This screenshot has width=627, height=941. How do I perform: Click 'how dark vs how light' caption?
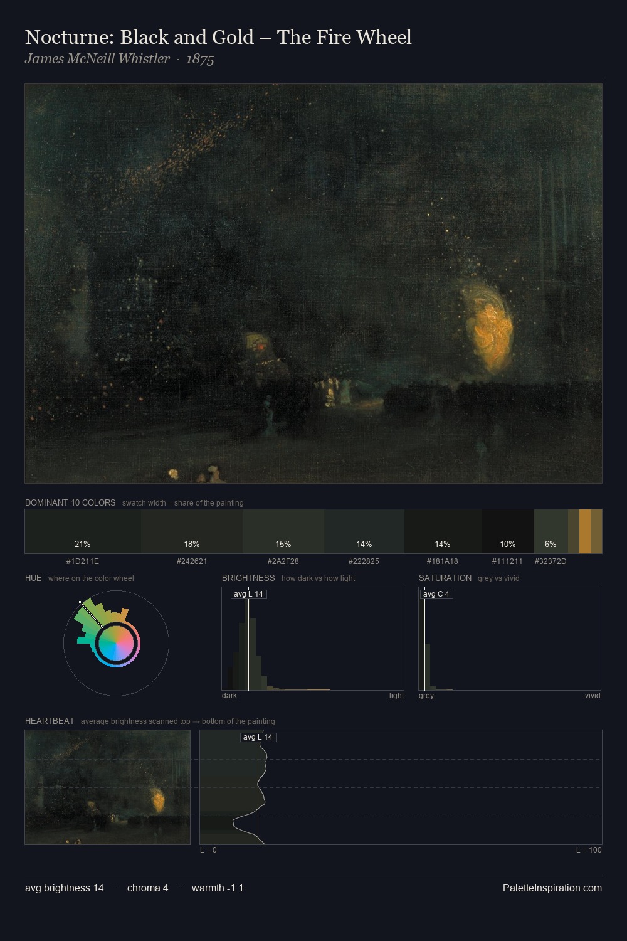[319, 578]
